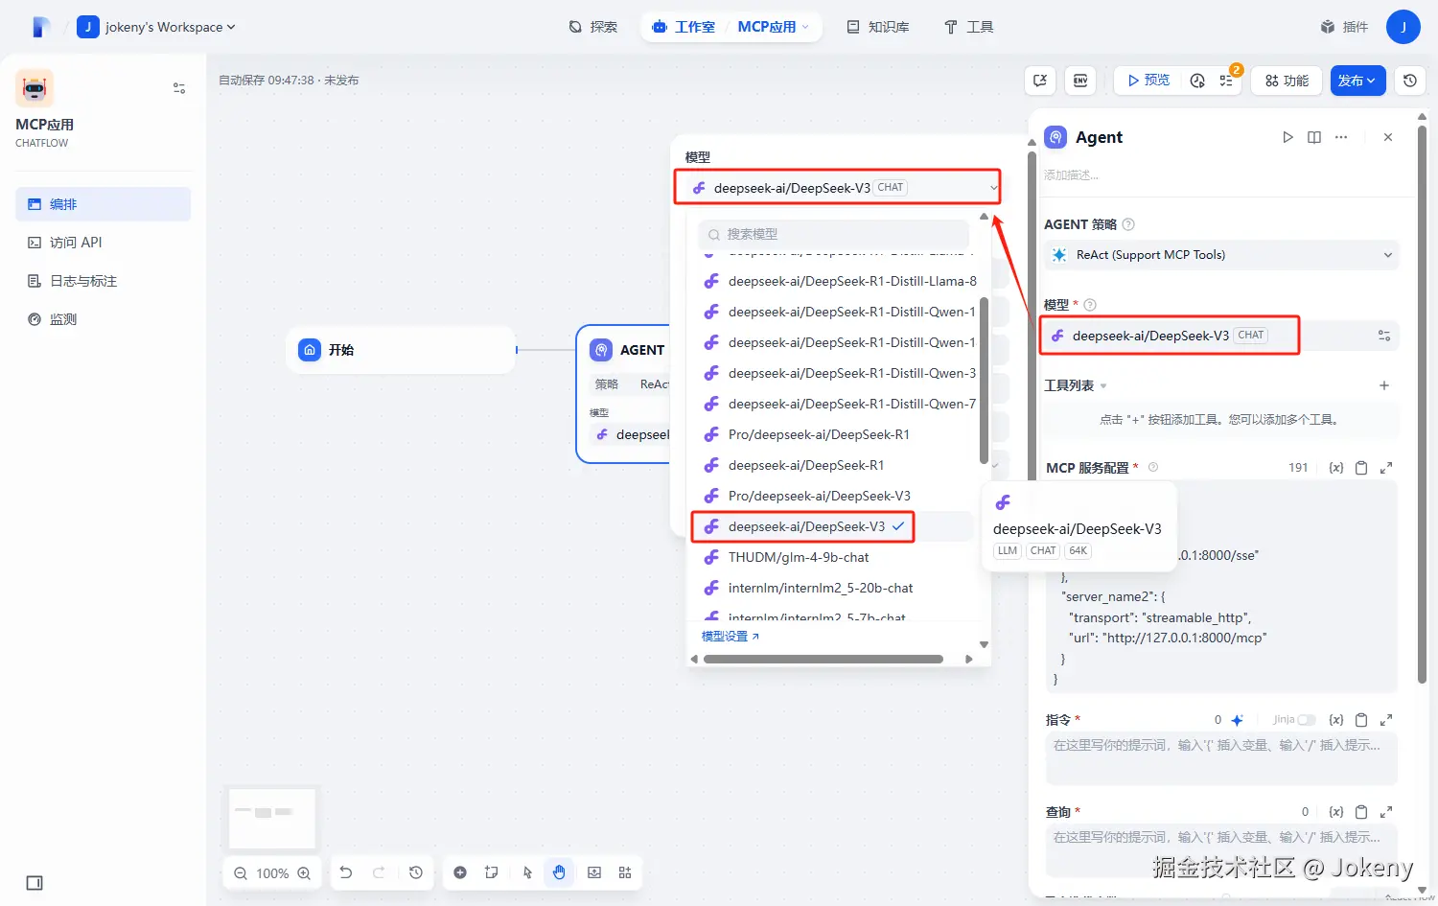This screenshot has height=906, width=1438.
Task: Zoom in the canvas
Action: [x=304, y=873]
